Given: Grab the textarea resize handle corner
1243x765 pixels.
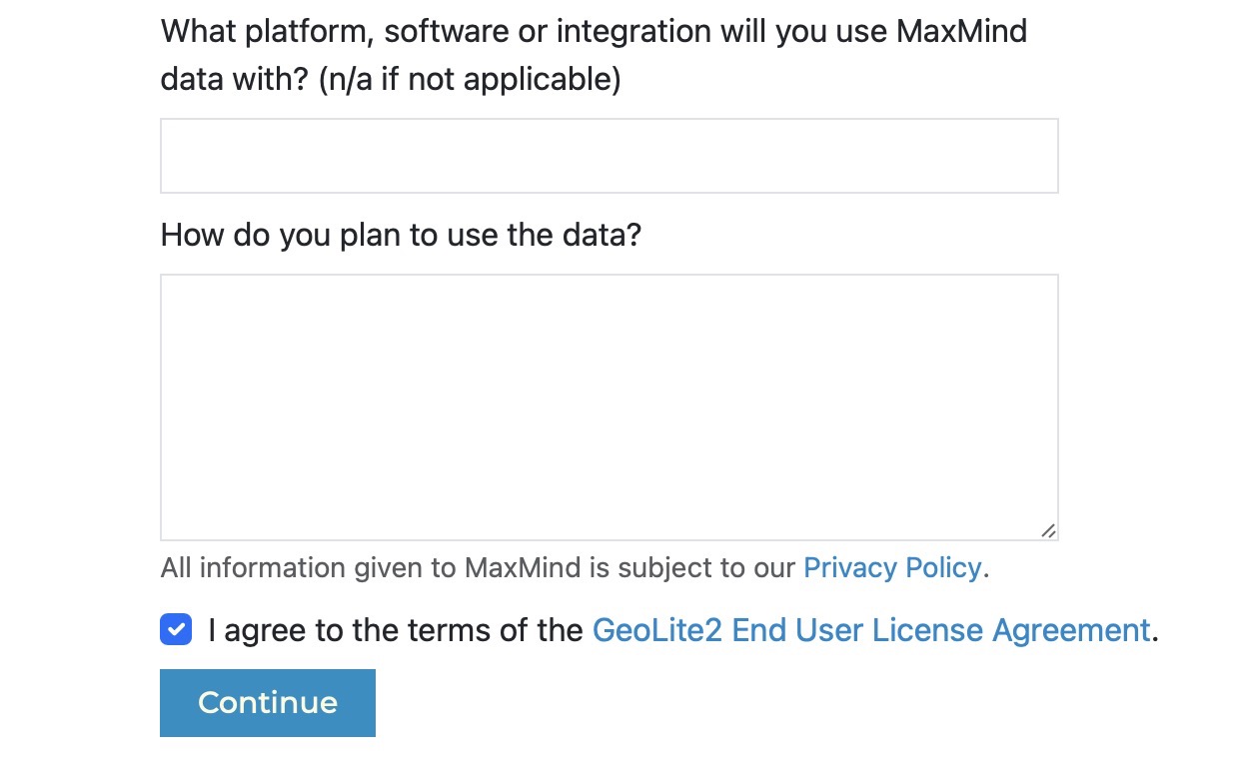Looking at the screenshot, I should click(1047, 530).
